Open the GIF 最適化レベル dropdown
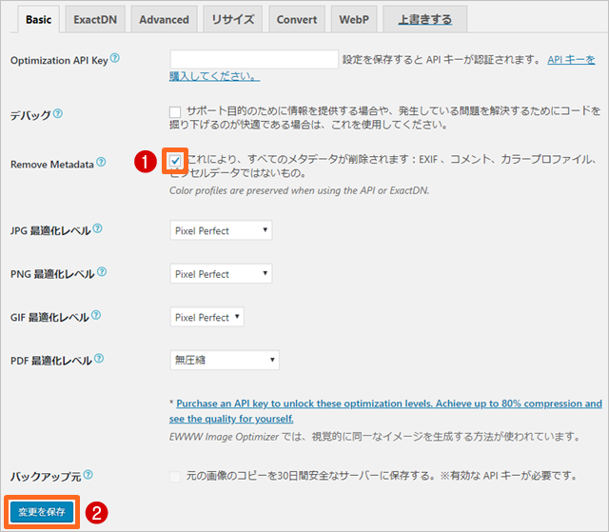Screen dimensions: 609x532 coord(207,317)
